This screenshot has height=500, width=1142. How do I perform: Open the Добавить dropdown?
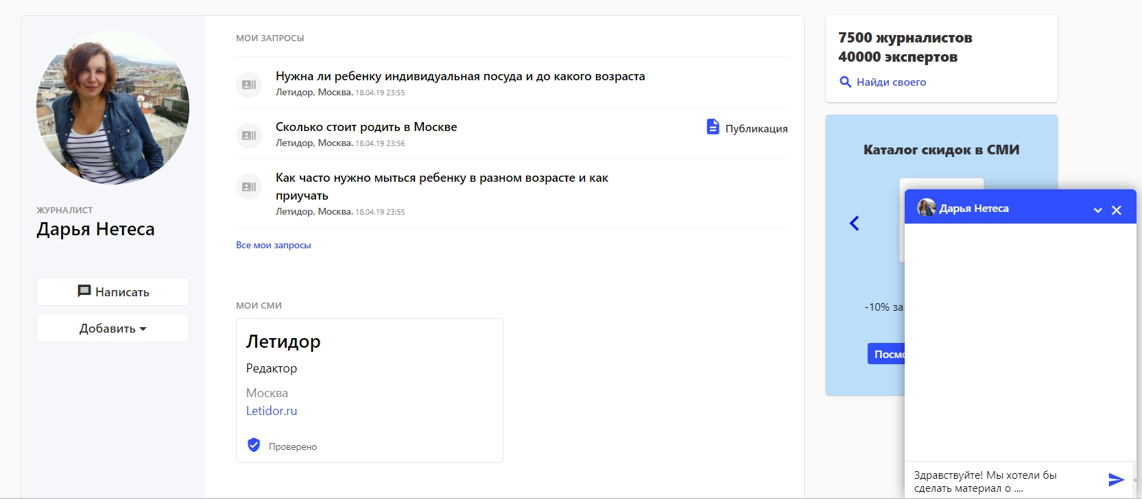112,329
